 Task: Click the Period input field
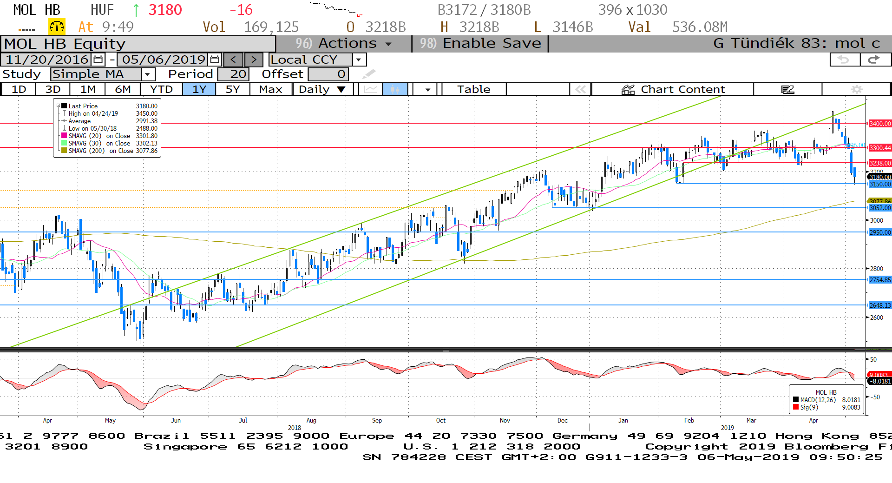234,74
